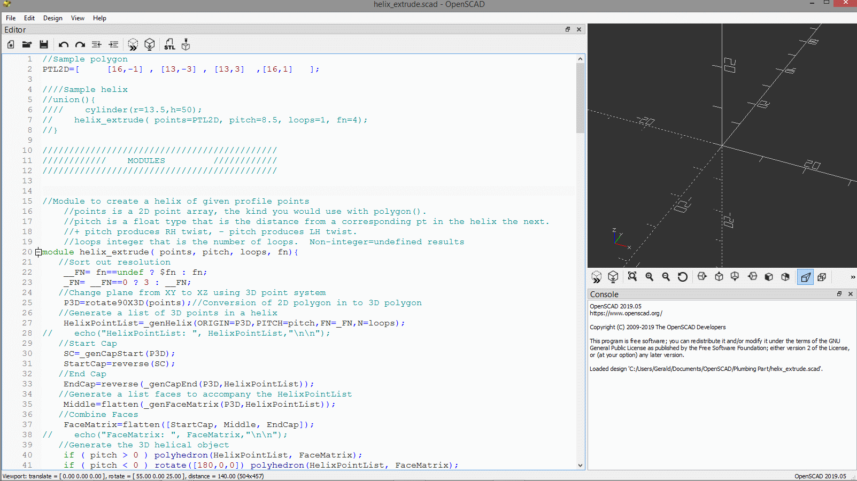Redo the last undone edit
Viewport: 857px width, 481px height.
(80, 45)
